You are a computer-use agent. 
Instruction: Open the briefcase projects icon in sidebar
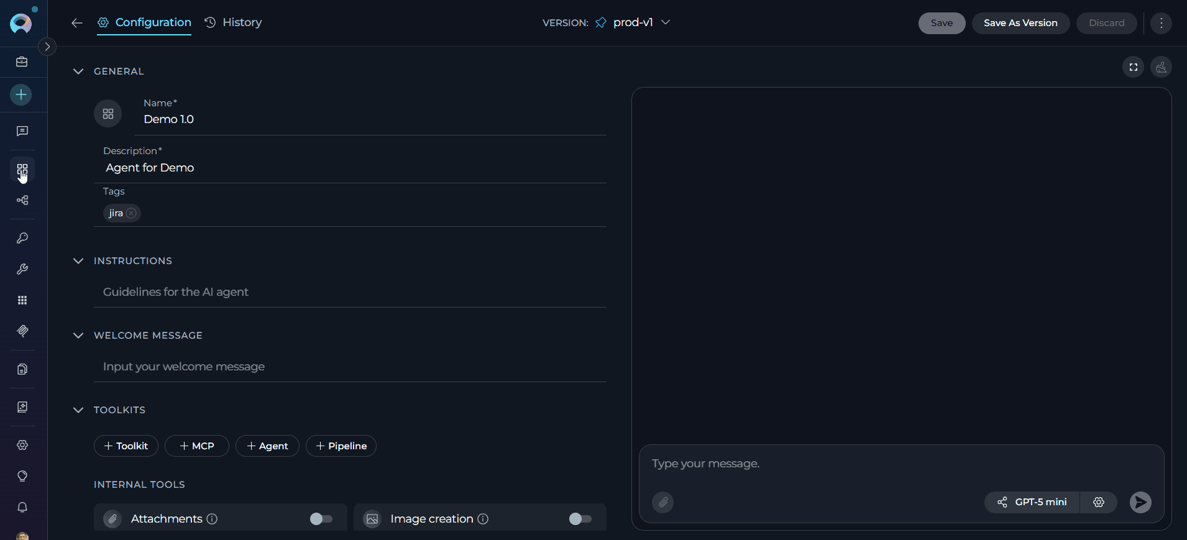tap(22, 62)
